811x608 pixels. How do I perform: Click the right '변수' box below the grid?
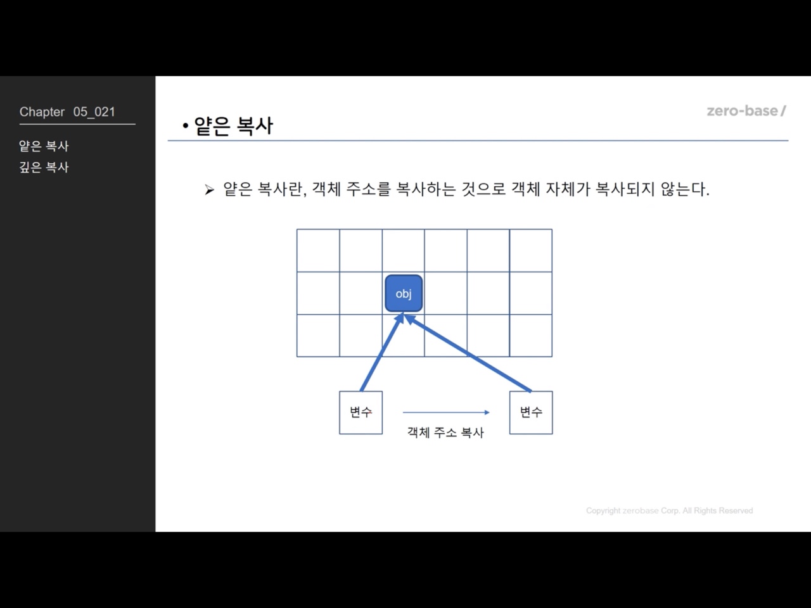(531, 412)
